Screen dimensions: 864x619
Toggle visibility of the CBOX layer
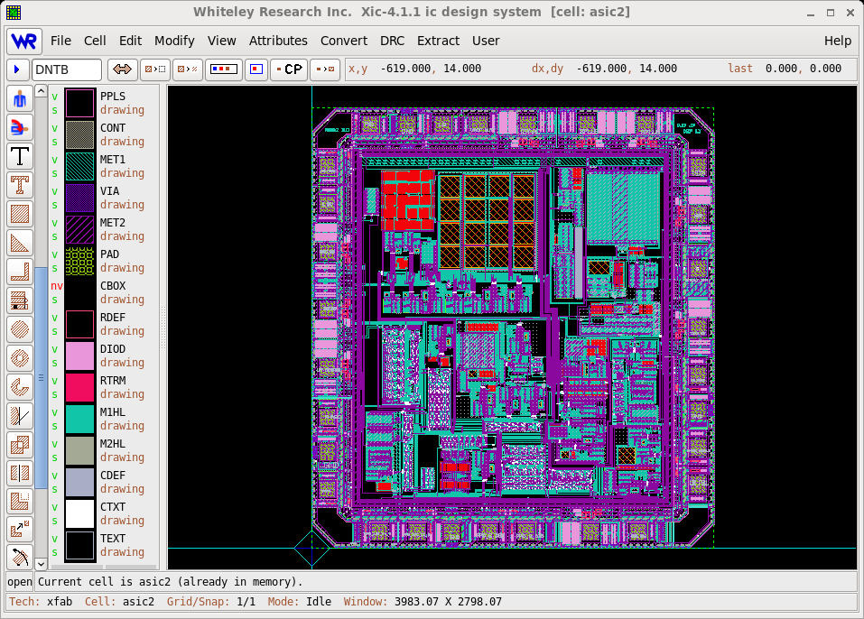tap(57, 285)
